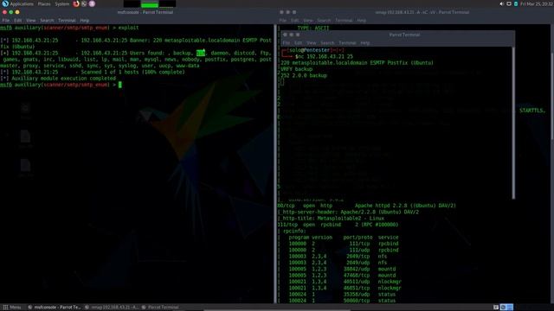
Task: Click 'Auxiliary module execution completed' line
Action: click(x=63, y=79)
